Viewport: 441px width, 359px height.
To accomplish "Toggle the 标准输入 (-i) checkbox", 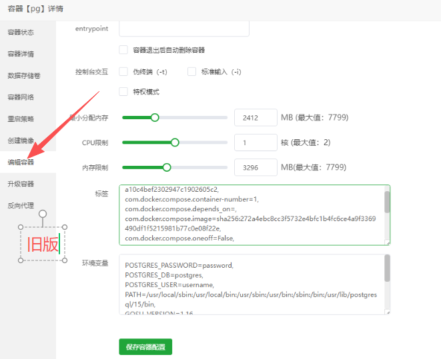I will (192, 71).
